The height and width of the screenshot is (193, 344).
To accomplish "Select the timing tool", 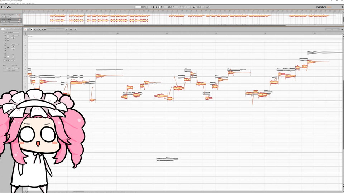I will 42,29.
